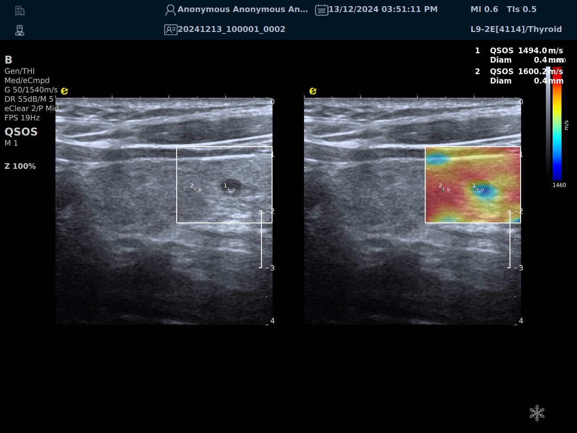Viewport: 577px width, 433px height.
Task: Click the hospital building icon
Action: click(x=20, y=10)
